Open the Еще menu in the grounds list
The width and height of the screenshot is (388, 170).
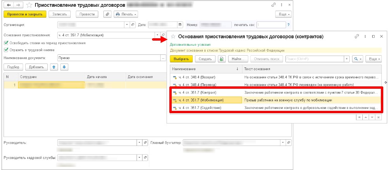pyautogui.click(x=373, y=59)
